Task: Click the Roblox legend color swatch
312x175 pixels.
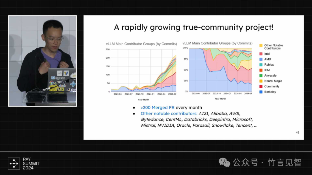Action: pos(261,64)
